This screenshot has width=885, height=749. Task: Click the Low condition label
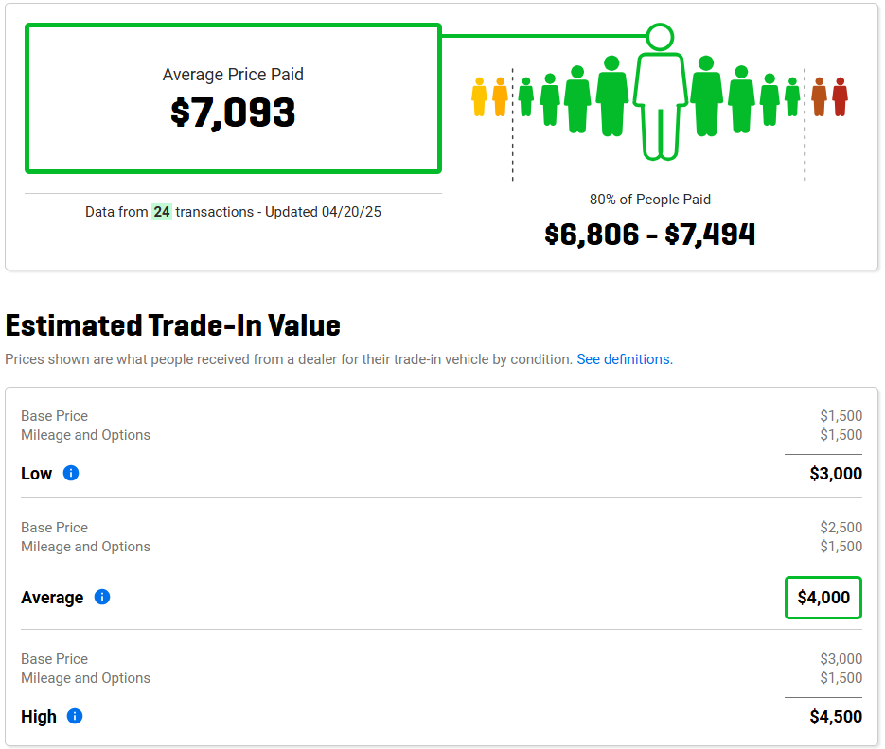[x=37, y=474]
